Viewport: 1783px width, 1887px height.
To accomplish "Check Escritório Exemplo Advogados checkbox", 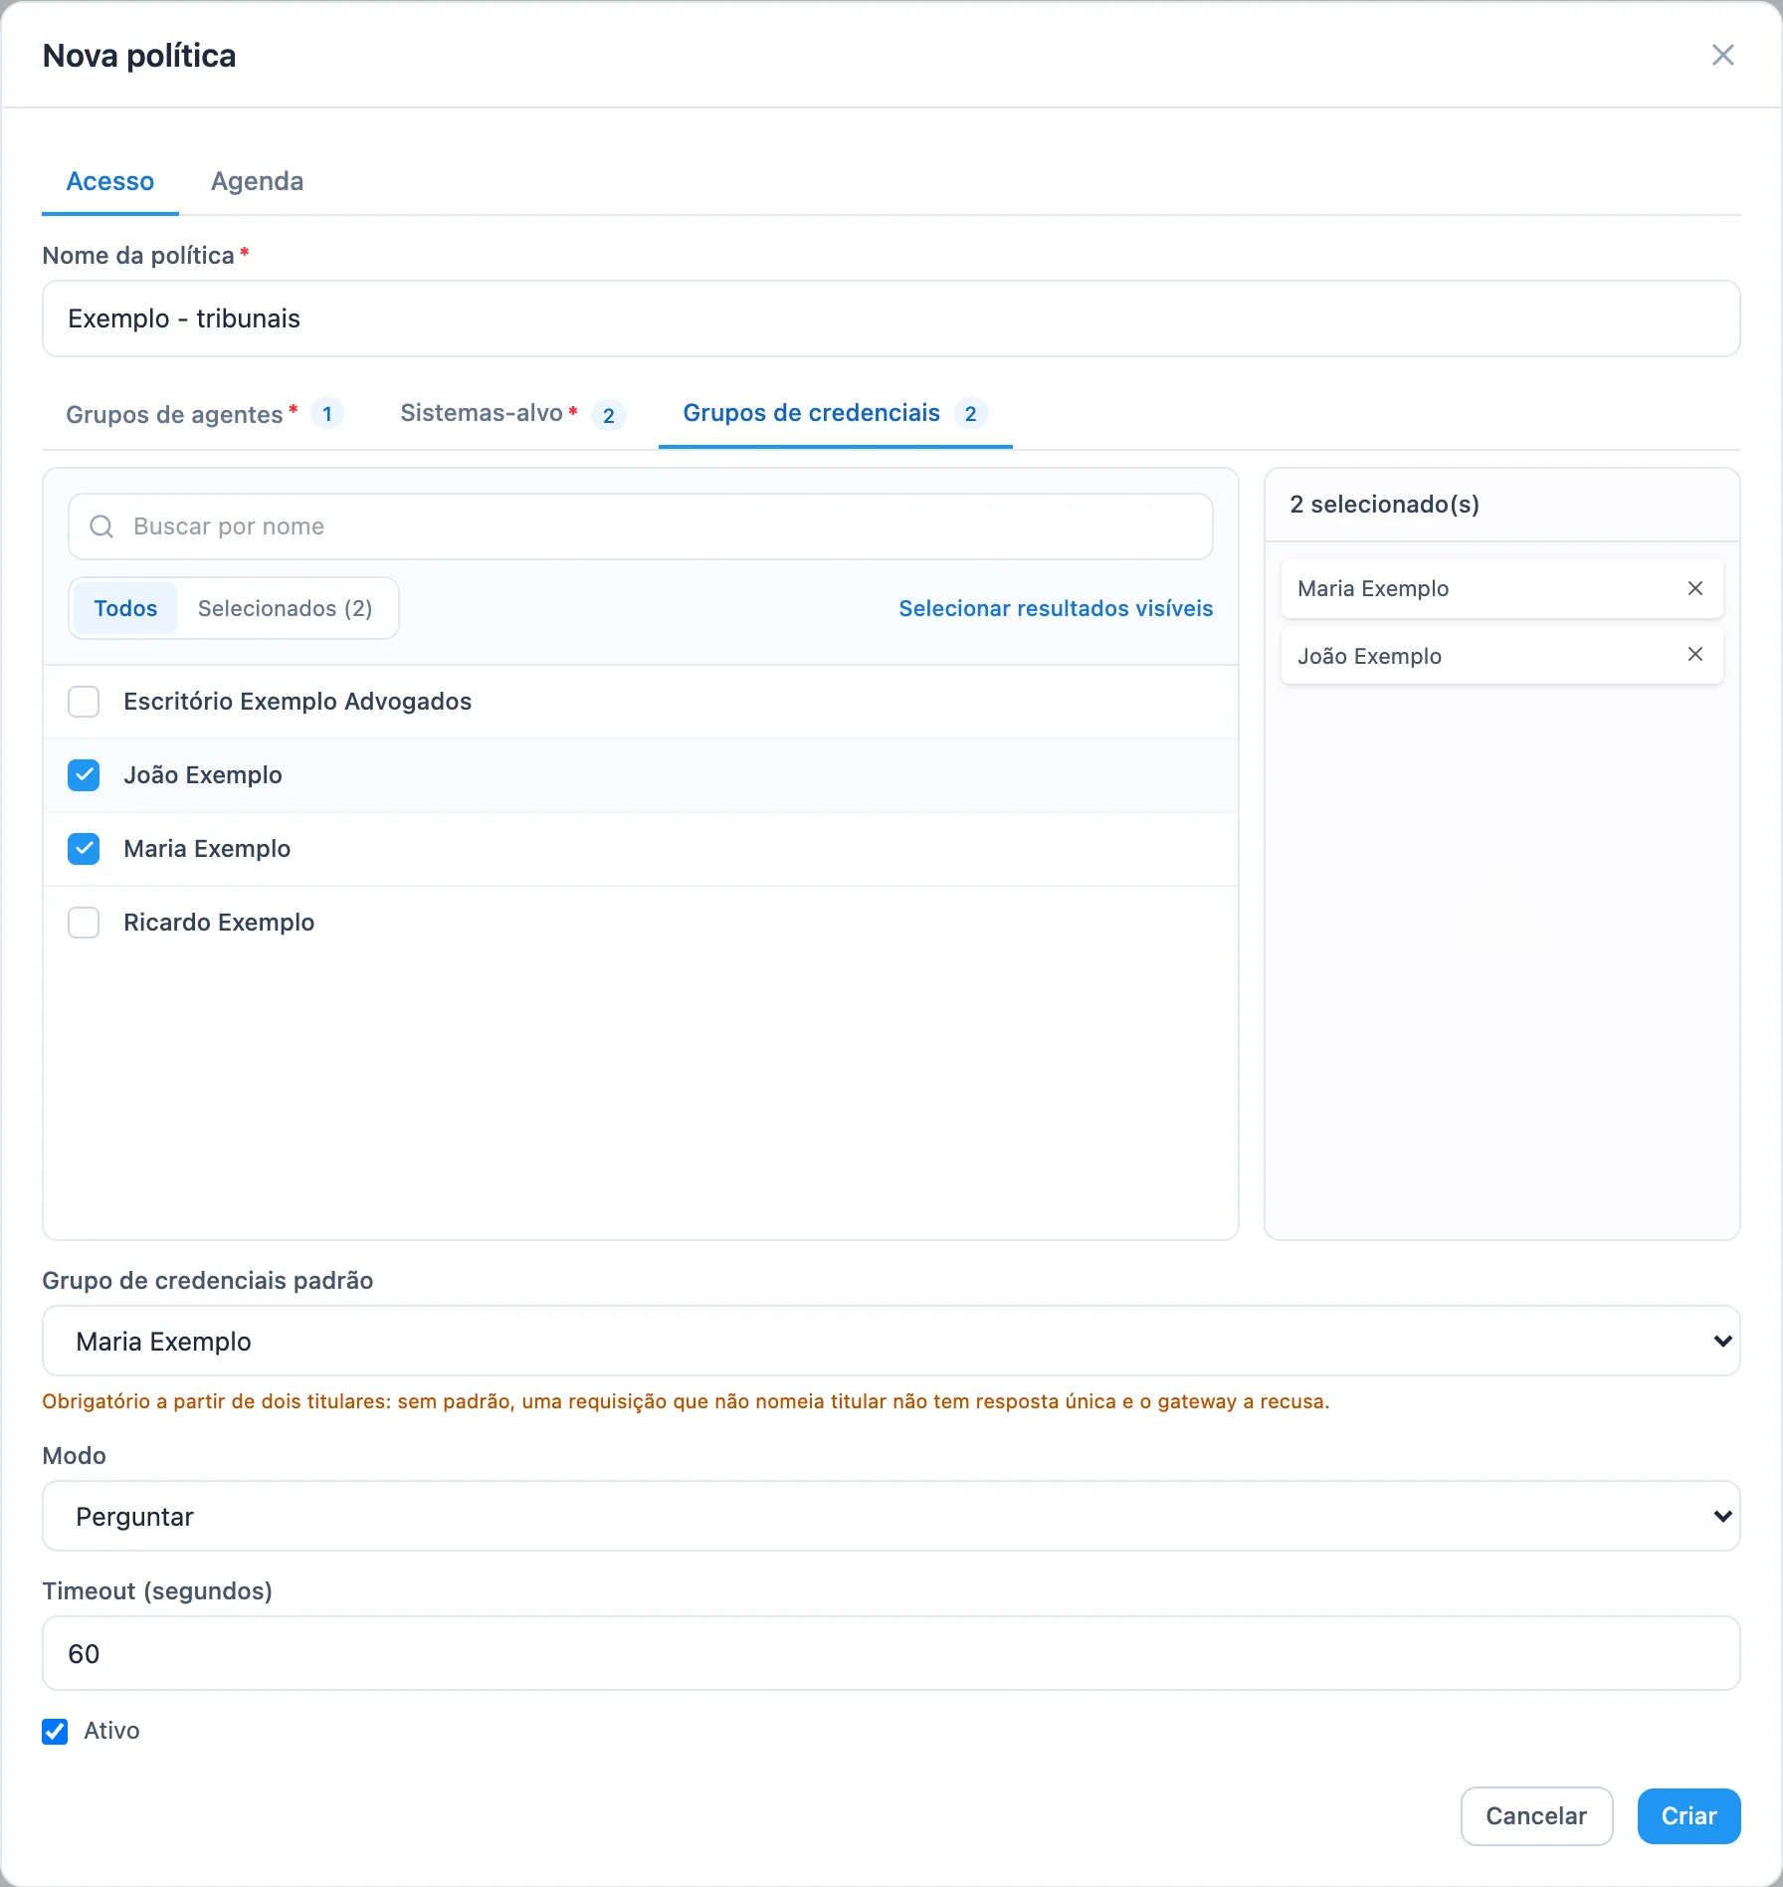I will pos(84,702).
